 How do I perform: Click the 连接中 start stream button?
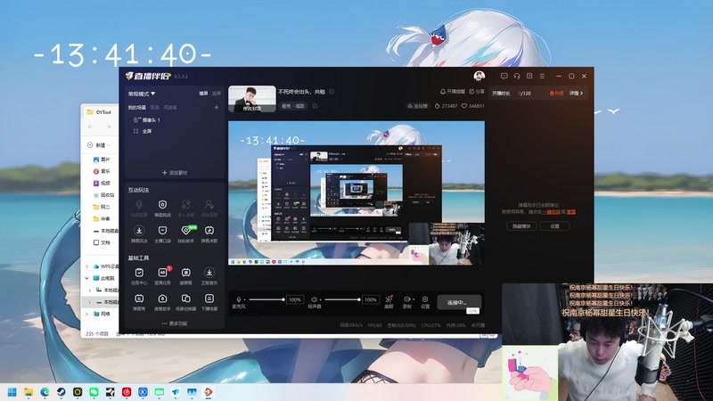pos(458,302)
